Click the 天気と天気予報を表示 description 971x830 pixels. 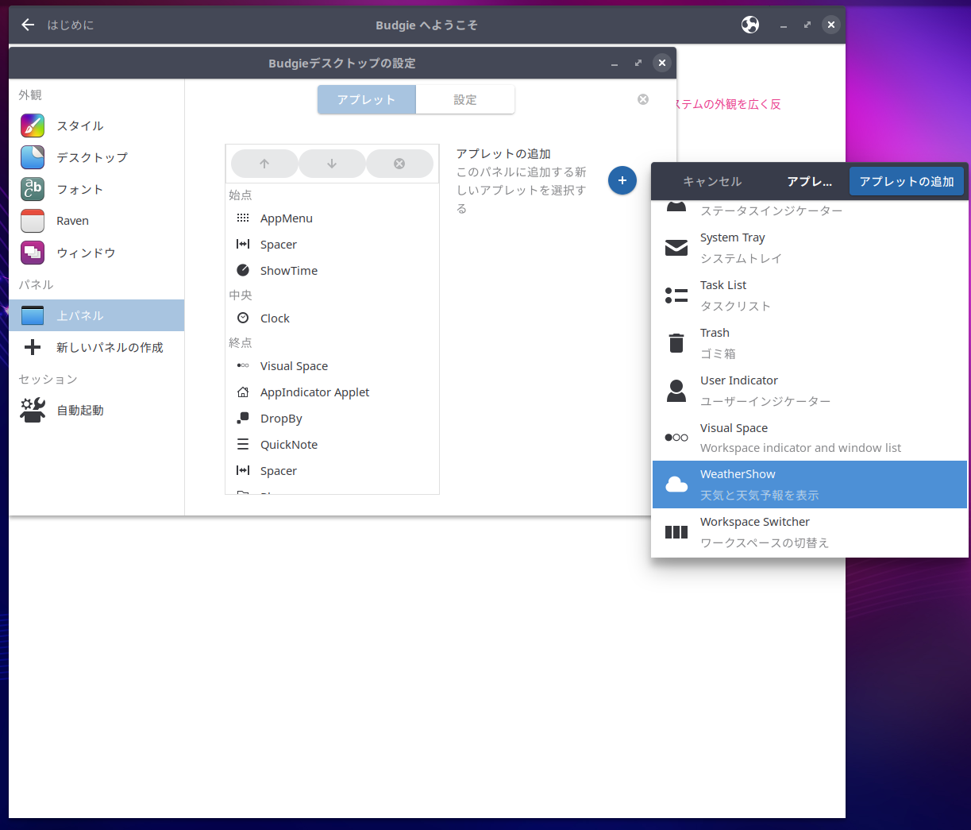point(759,495)
